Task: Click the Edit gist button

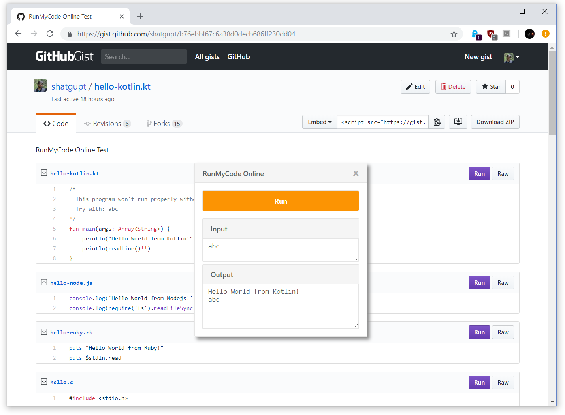Action: click(x=415, y=87)
